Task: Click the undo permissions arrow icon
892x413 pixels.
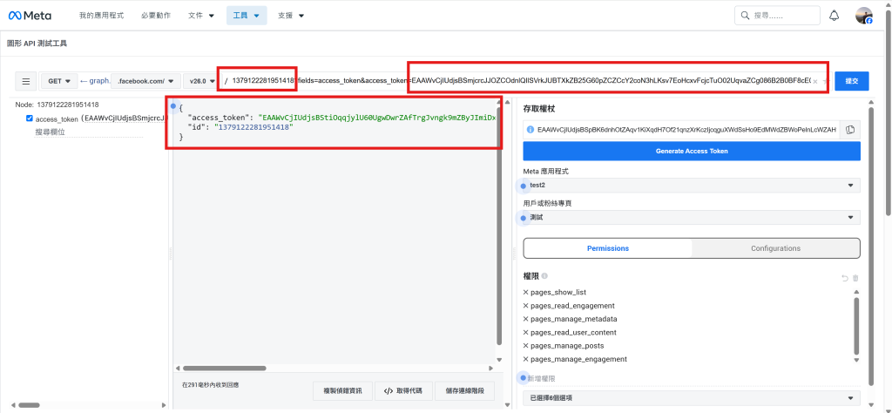Action: tap(845, 278)
